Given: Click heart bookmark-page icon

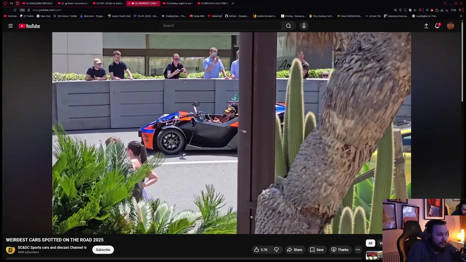Looking at the screenshot, I should 420,10.
